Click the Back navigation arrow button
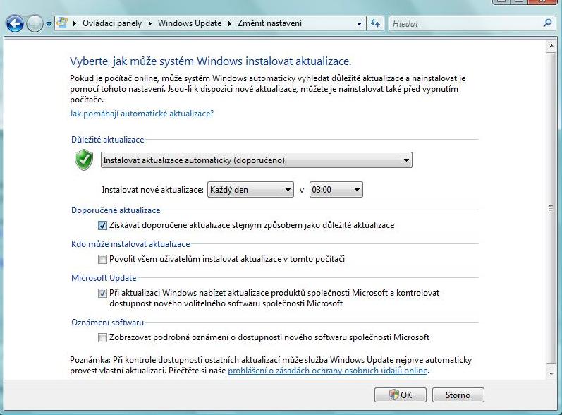Viewport: 562px width, 415px height. (x=15, y=24)
